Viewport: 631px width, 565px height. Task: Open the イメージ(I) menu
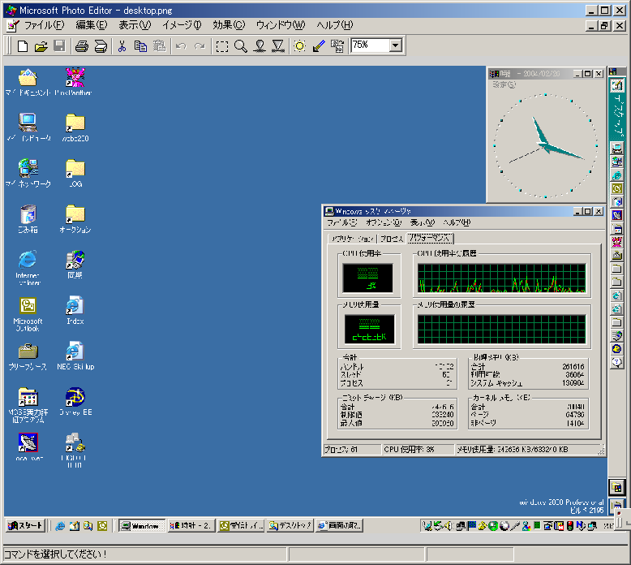tap(181, 25)
